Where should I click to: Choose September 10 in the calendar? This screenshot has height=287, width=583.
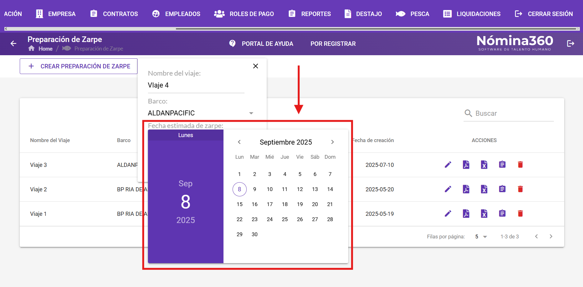tap(270, 189)
